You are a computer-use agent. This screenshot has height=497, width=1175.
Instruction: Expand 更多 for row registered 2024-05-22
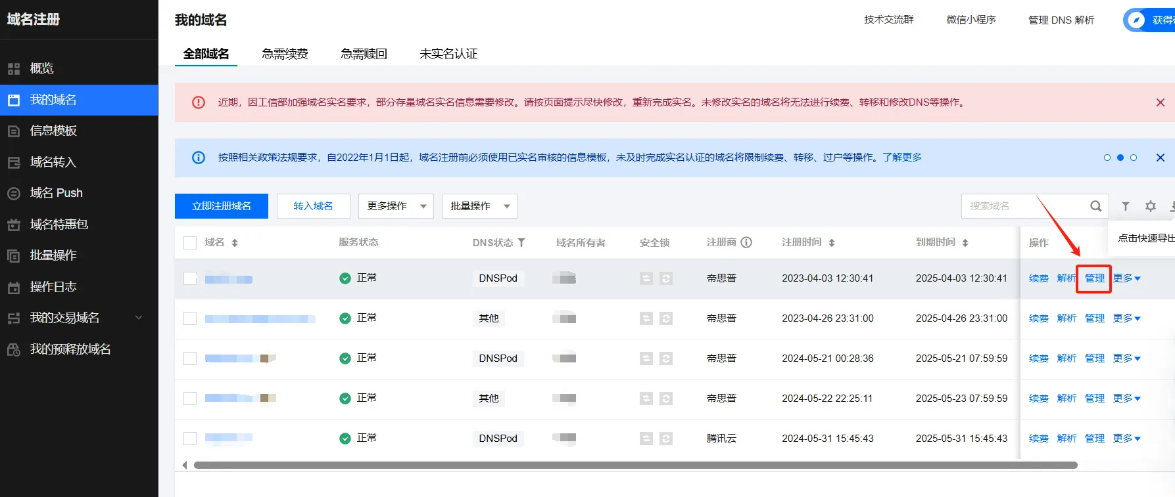tap(1126, 399)
